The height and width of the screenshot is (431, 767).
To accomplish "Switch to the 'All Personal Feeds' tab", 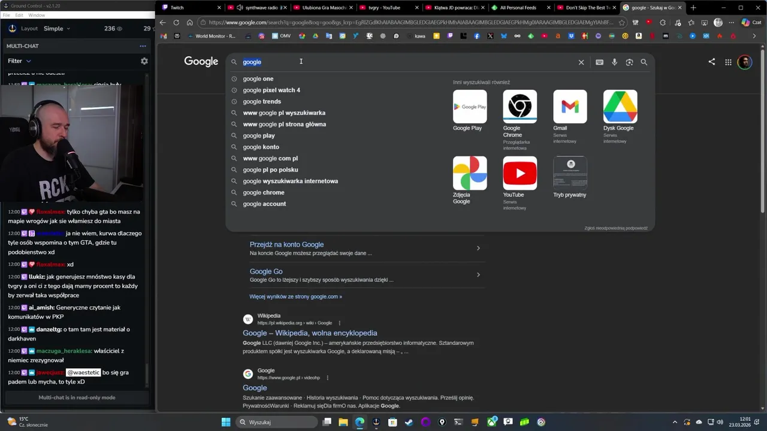I will click(x=520, y=8).
